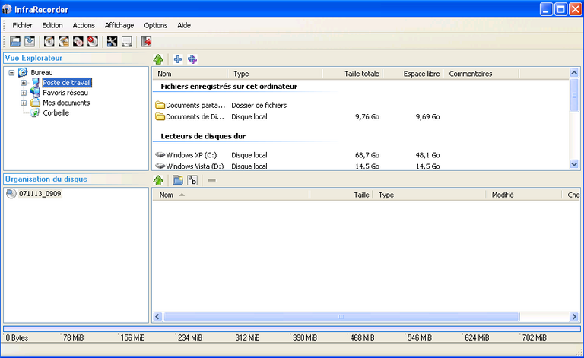Sort explorer list by Taille totale column
This screenshot has height=358, width=584.
point(353,74)
